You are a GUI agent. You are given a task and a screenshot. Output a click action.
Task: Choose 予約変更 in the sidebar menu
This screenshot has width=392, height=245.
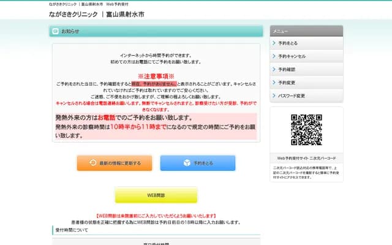tap(287, 83)
